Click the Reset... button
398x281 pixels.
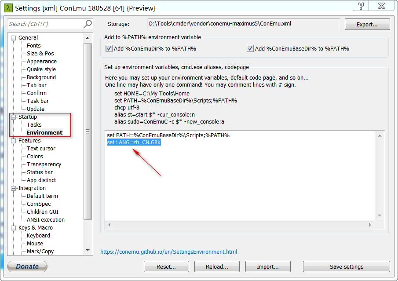pos(166,266)
